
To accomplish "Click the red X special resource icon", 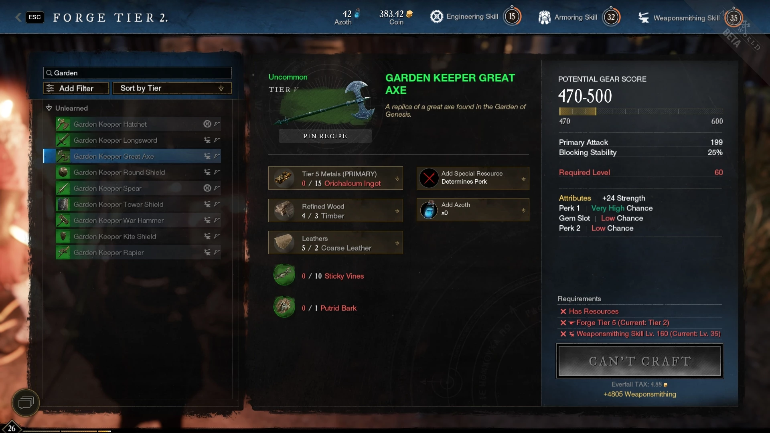I will point(429,178).
